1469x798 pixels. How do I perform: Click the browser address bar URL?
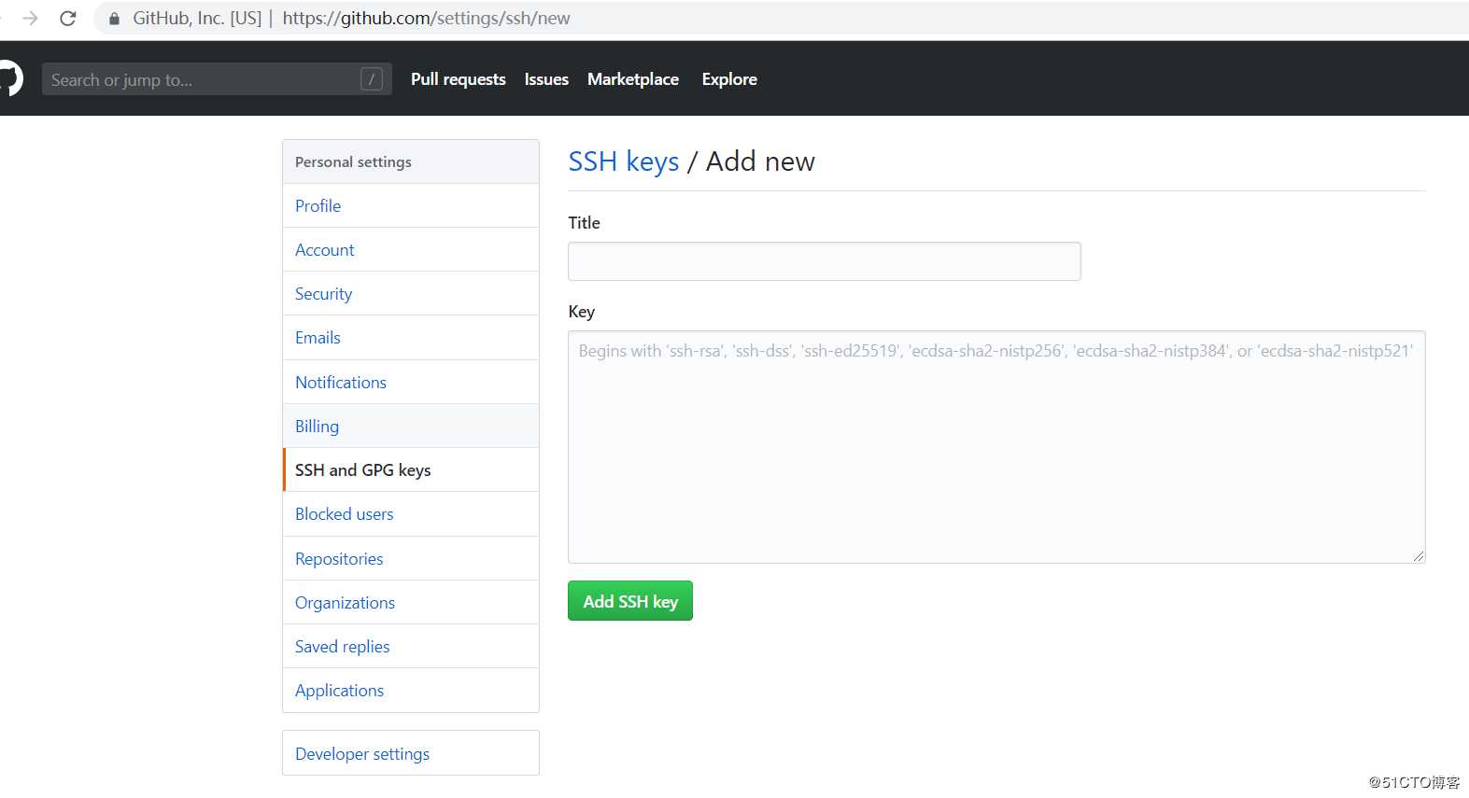[426, 18]
